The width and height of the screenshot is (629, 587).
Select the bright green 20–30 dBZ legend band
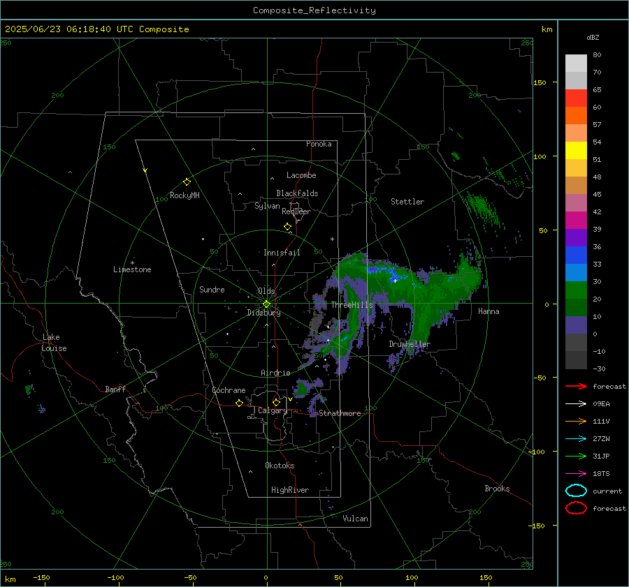pyautogui.click(x=576, y=290)
